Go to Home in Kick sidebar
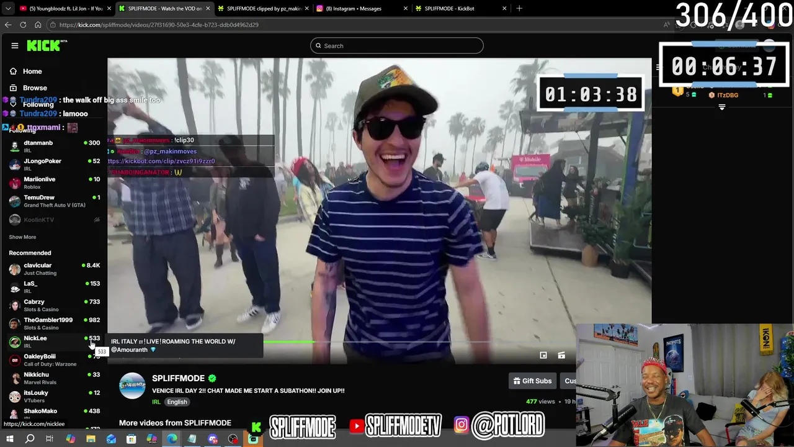The width and height of the screenshot is (794, 447). 32,71
